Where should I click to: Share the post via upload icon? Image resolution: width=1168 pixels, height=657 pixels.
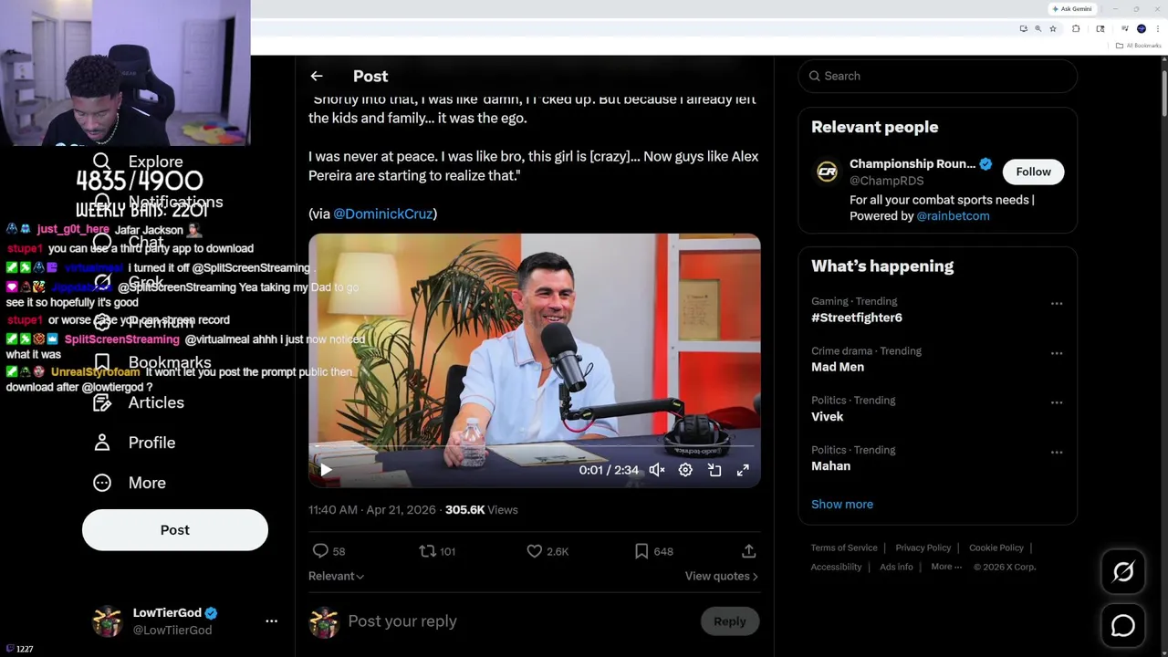tap(748, 551)
